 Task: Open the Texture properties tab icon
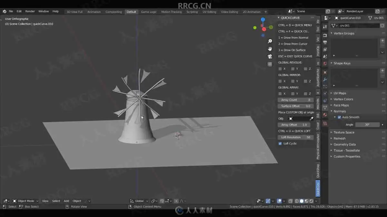point(325,123)
